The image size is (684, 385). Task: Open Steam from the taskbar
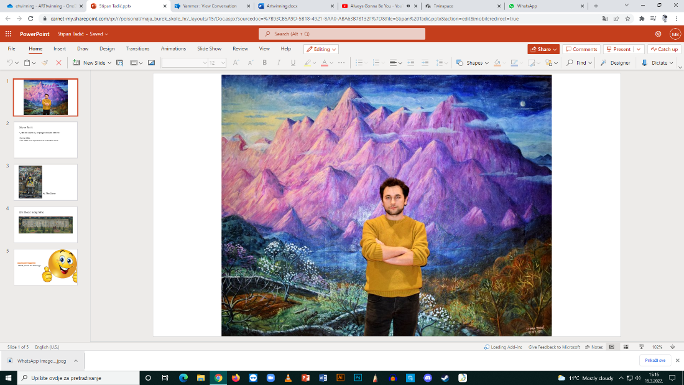click(445, 378)
